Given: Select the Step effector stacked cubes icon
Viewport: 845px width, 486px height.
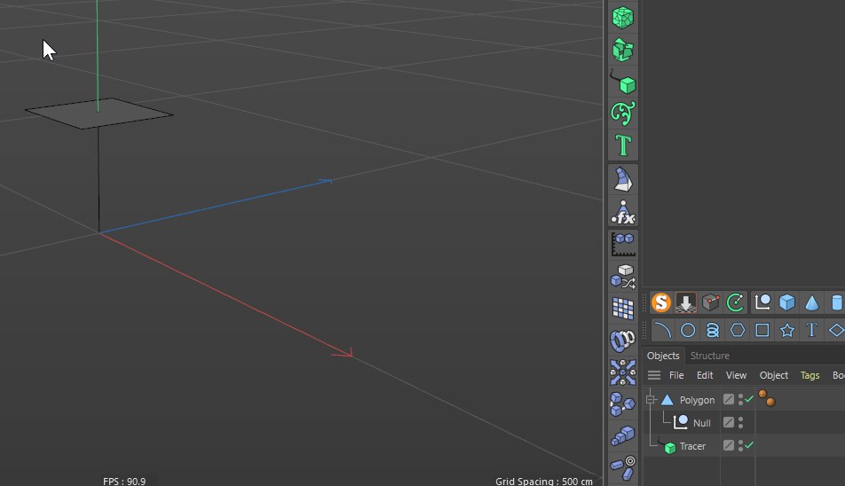Looking at the screenshot, I should (623, 435).
